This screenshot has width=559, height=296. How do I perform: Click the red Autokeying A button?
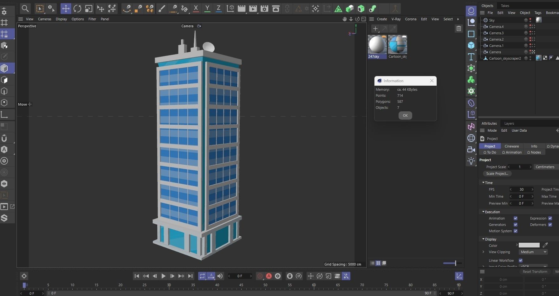269,276
